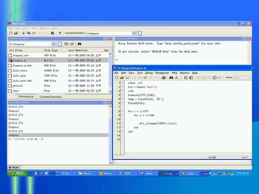The height and width of the screenshot is (194, 259).
Task: Open the 'hulabe...' taskbar button
Action: tap(148, 174)
